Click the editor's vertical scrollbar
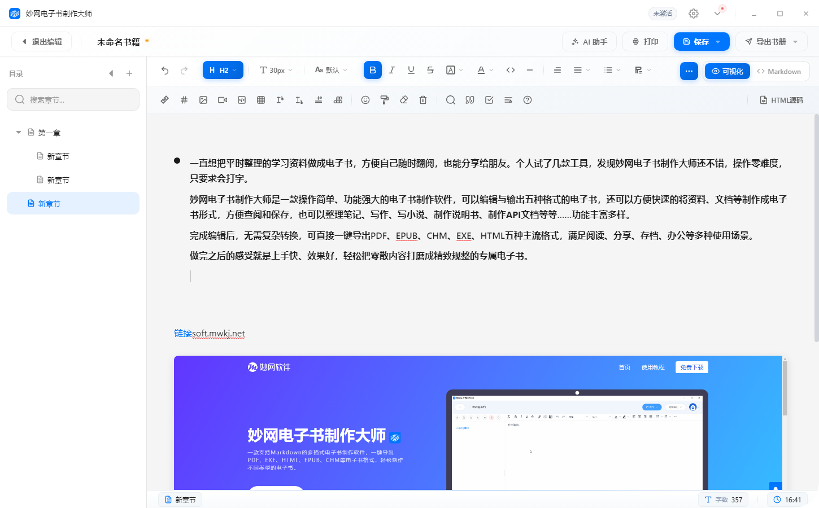Image resolution: width=819 pixels, height=508 pixels. click(x=816, y=229)
